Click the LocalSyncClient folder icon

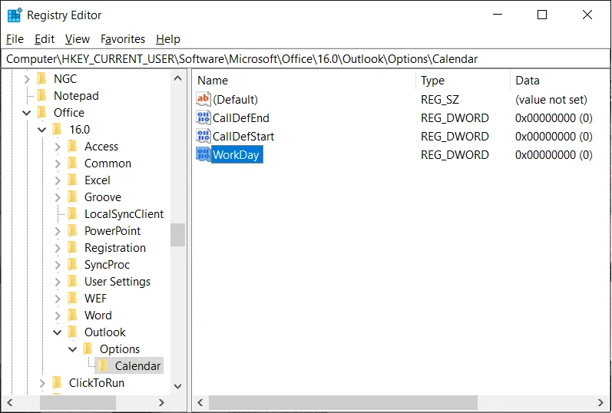73,214
